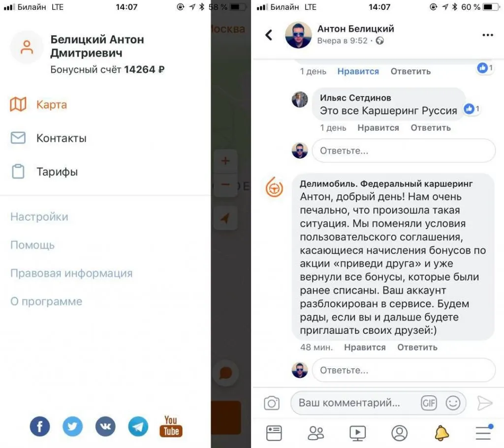
Task: Reply to Делимобиль comment via Ответить
Action: click(x=417, y=347)
